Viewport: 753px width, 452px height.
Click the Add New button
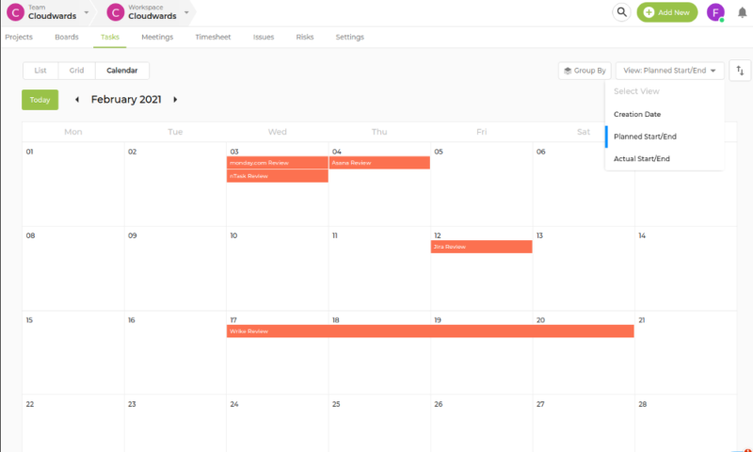click(x=667, y=12)
